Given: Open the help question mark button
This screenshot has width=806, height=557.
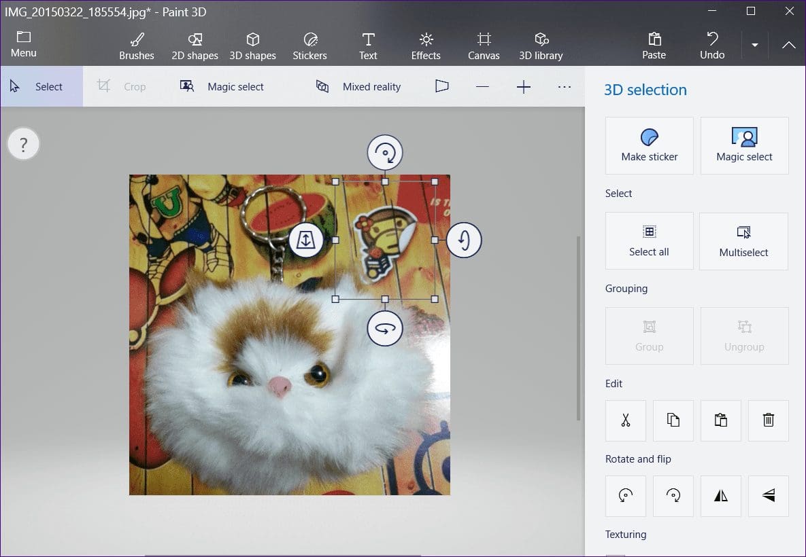Looking at the screenshot, I should point(24,144).
